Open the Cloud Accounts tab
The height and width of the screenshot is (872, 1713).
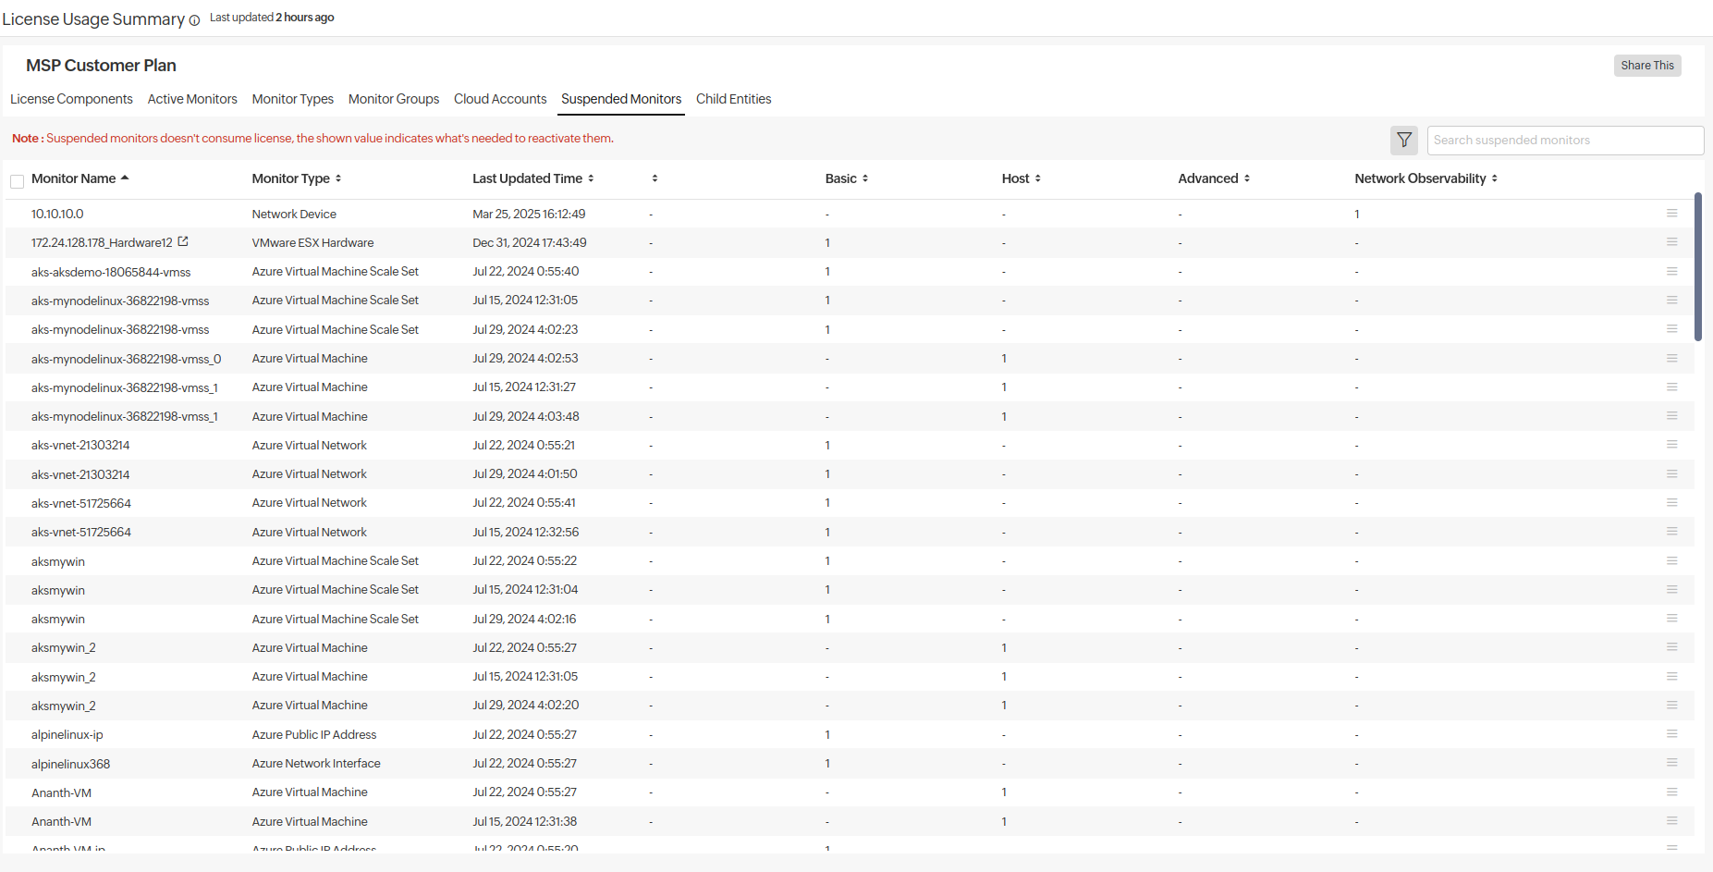(500, 99)
